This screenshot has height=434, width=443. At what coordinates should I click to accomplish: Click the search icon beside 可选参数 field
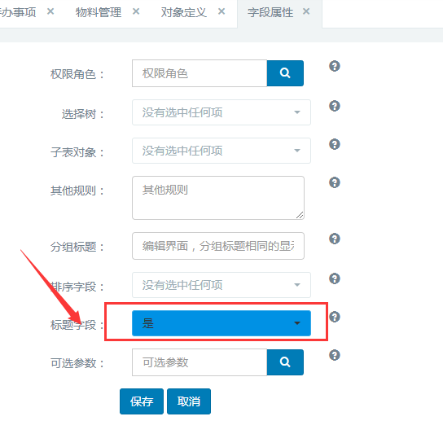point(285,362)
